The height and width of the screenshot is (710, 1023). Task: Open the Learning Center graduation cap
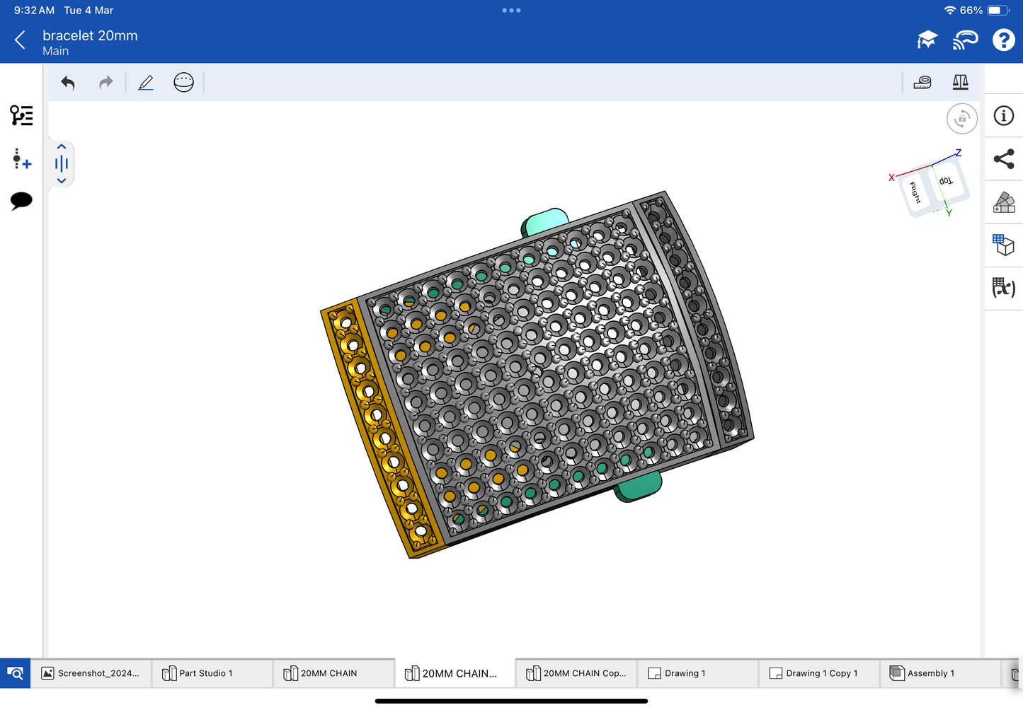pyautogui.click(x=927, y=40)
